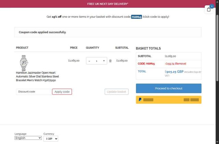Click the basket item count badge
Viewport: 219px width, 144px height.
click(212, 6)
